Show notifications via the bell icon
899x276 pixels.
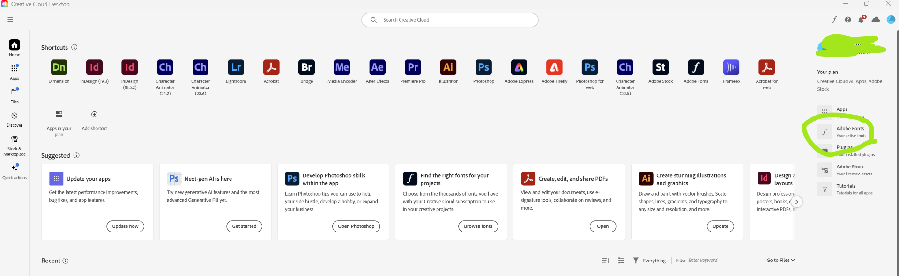(x=861, y=20)
